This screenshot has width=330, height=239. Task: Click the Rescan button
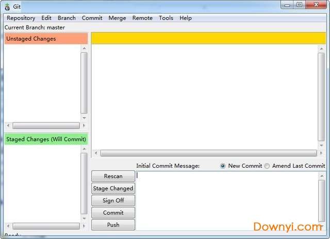113,176
